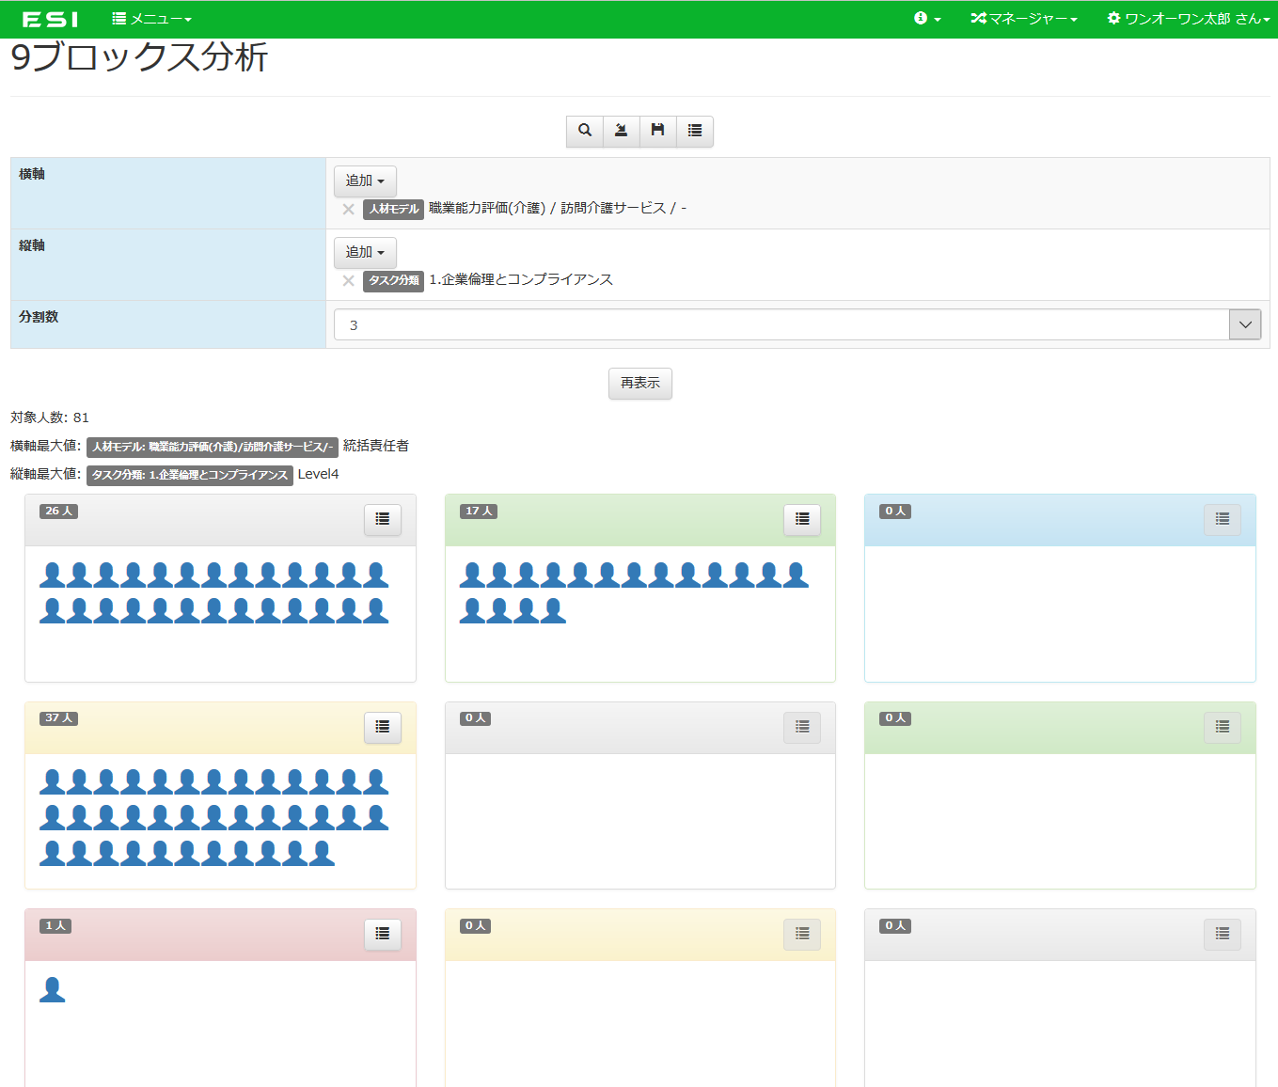Open the マネージャー role dropdown
1278x1087 pixels.
(1024, 19)
